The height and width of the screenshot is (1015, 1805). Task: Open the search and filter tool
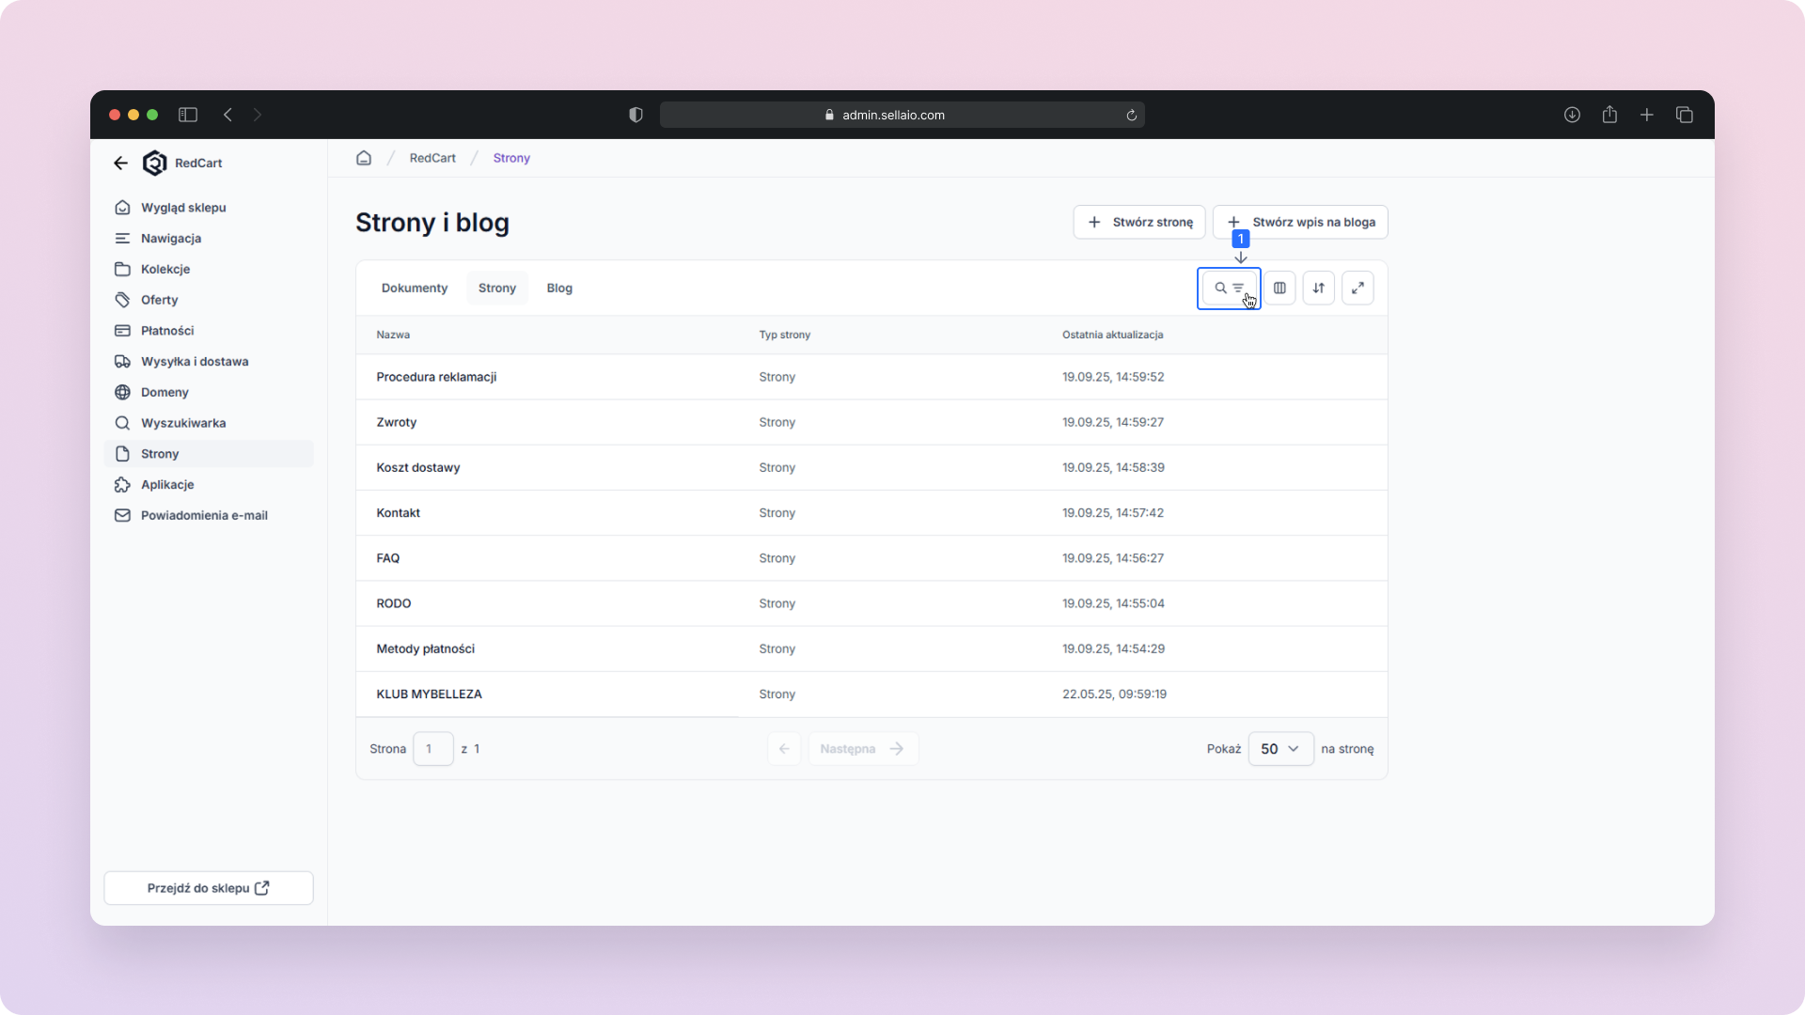pos(1228,288)
